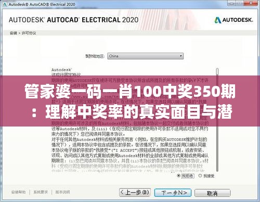Select the 我接受 radio button
Viewport: 260px width, 202px height.
(200, 175)
